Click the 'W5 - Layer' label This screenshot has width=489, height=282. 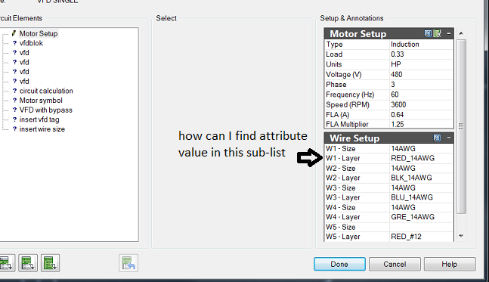coord(342,237)
